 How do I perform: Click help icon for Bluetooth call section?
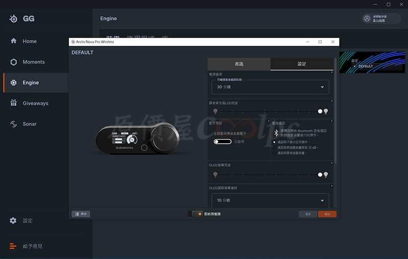coord(331,121)
